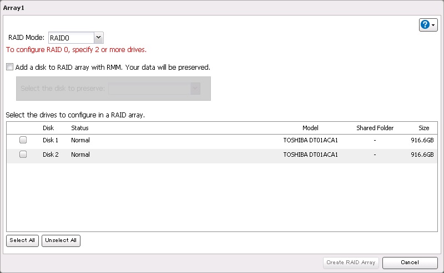Click the 916.6GB size in Disk 1 row
Screen dimensions: 444x273
point(422,141)
